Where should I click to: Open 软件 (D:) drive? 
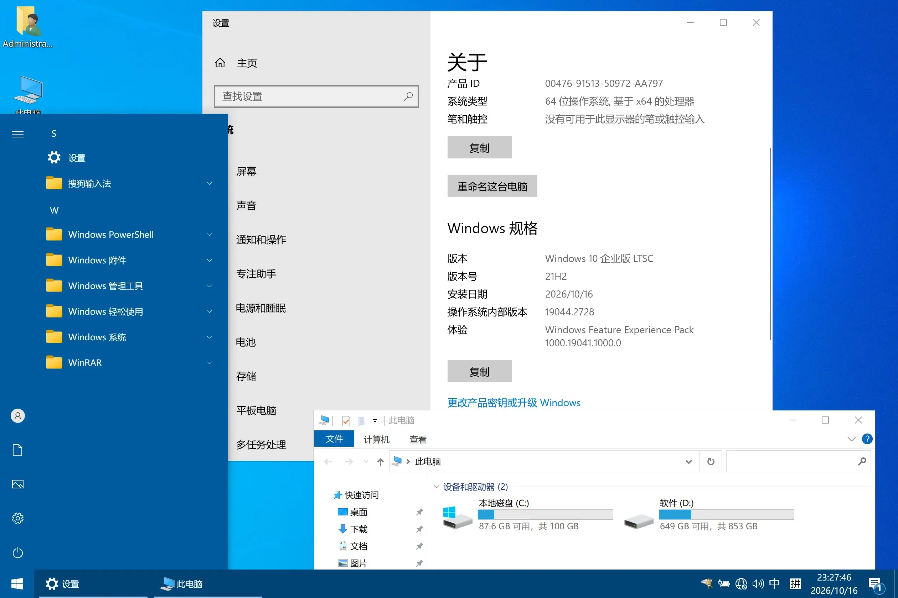click(x=708, y=514)
